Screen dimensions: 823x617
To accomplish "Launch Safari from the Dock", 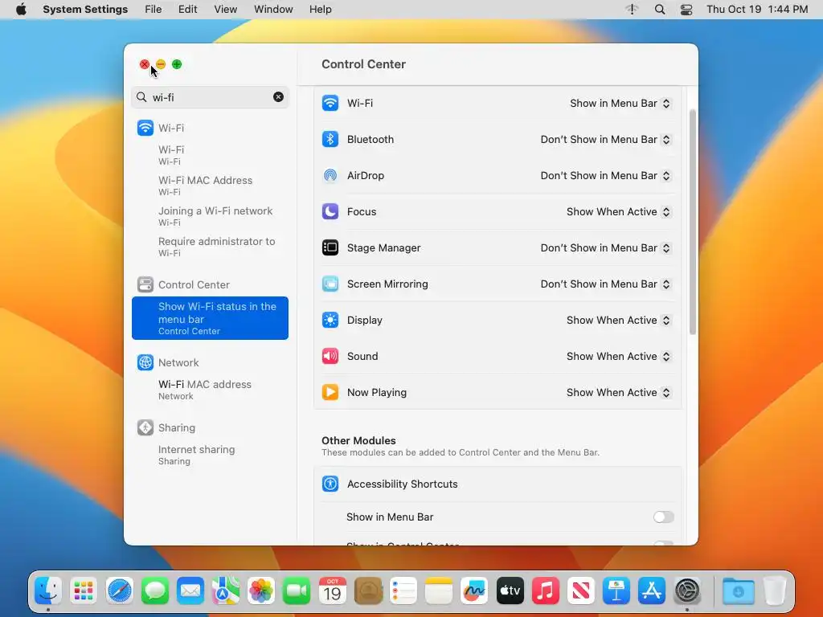I will pyautogui.click(x=119, y=591).
